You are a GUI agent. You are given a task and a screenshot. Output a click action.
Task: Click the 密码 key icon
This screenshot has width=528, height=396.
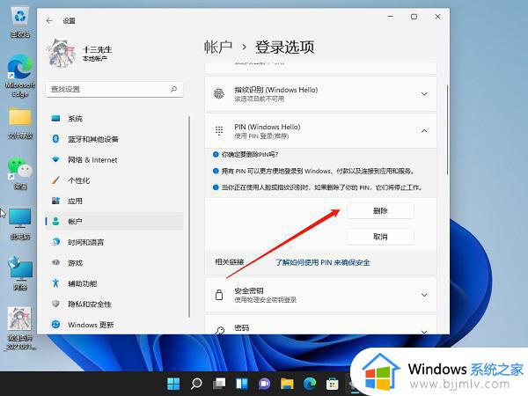[220, 331]
